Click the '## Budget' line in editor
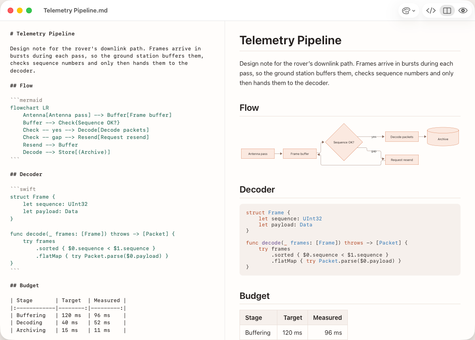The image size is (475, 340). [x=25, y=286]
